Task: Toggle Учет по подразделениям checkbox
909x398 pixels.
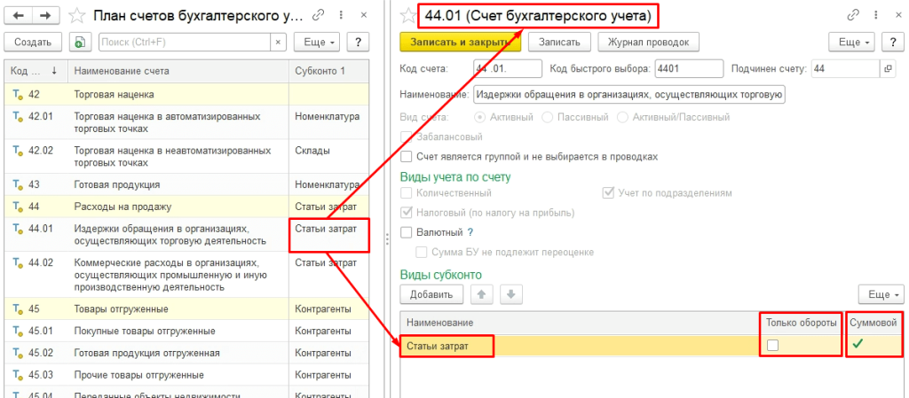Action: point(608,193)
